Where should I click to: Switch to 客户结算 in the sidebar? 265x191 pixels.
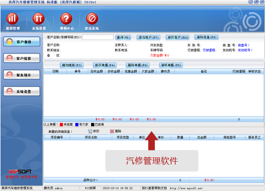(22, 58)
